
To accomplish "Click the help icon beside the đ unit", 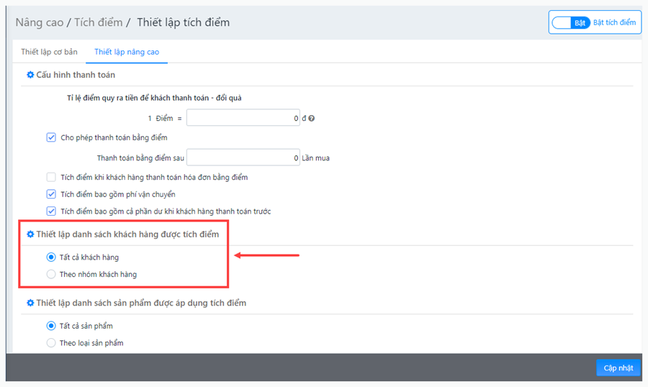I will pos(312,119).
